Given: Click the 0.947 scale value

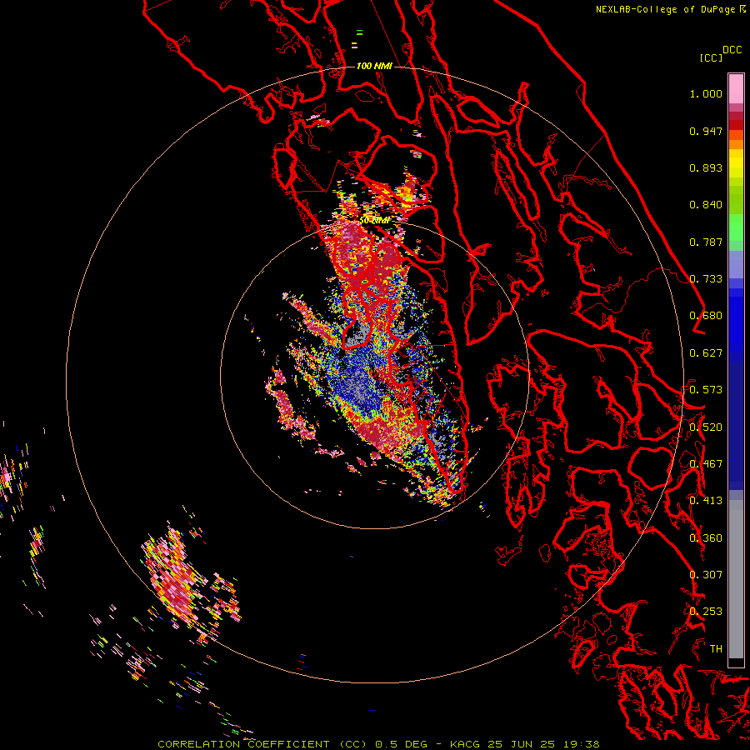Looking at the screenshot, I should (x=706, y=131).
